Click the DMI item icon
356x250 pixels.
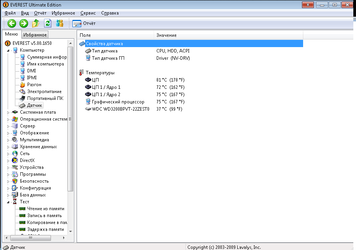tap(23, 71)
